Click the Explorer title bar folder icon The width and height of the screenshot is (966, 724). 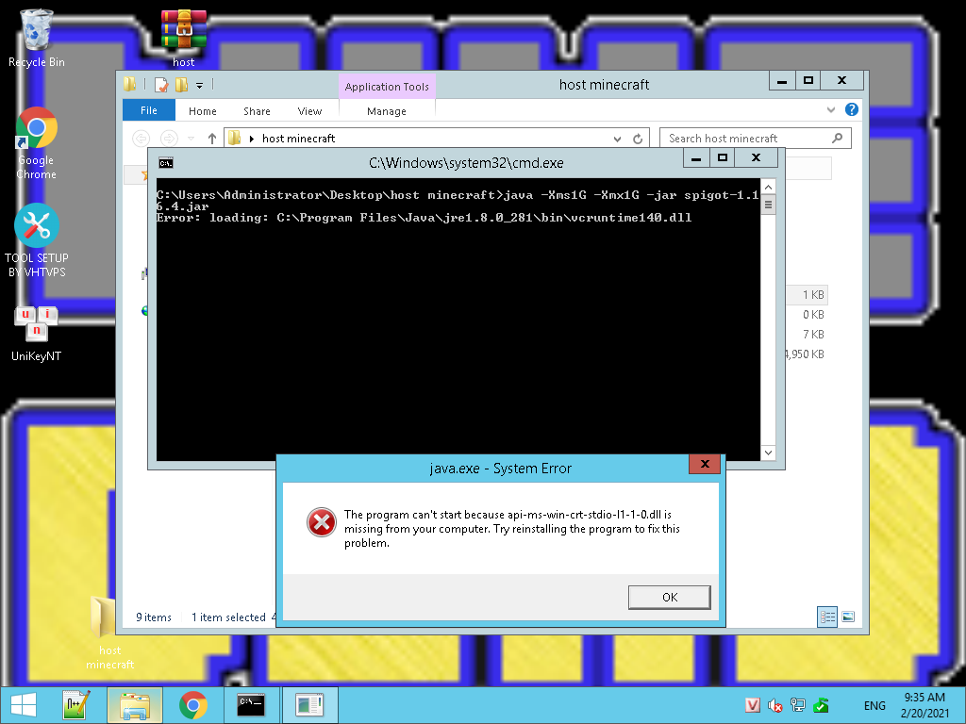click(x=129, y=84)
